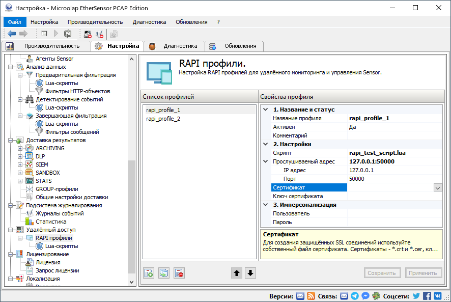
Task: Open the Сертификат dropdown list
Action: [437, 187]
